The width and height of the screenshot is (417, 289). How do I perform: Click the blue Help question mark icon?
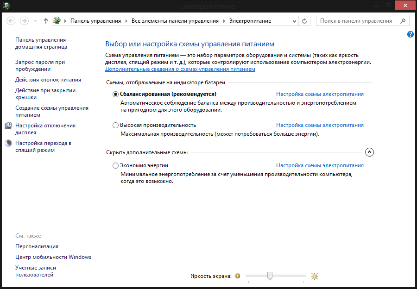[x=410, y=35]
